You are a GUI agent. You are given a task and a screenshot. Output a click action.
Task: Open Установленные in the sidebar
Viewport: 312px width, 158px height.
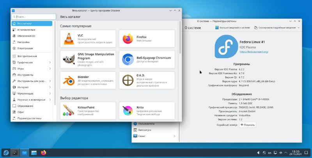click(32, 30)
